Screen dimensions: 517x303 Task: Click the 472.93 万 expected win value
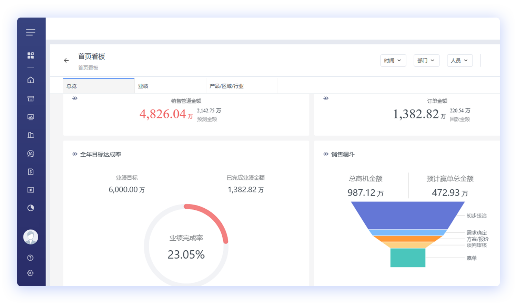point(450,192)
